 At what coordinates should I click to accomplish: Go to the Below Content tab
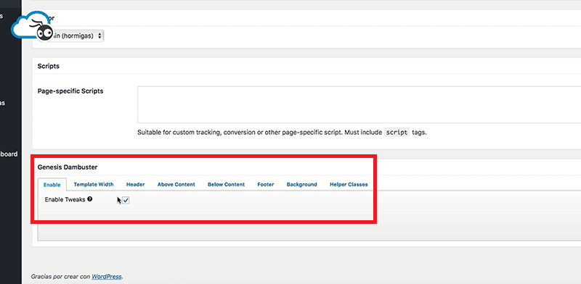pyautogui.click(x=226, y=184)
